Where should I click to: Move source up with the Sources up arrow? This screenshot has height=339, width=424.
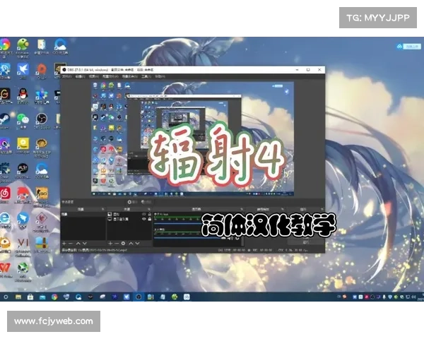tap(131, 243)
